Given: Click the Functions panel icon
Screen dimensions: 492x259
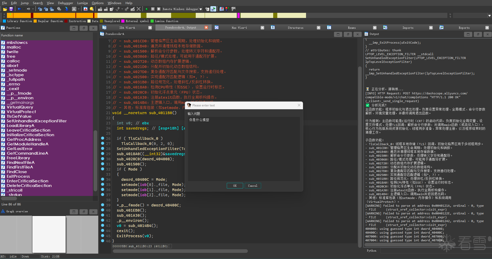Looking at the screenshot, I should (3, 28).
